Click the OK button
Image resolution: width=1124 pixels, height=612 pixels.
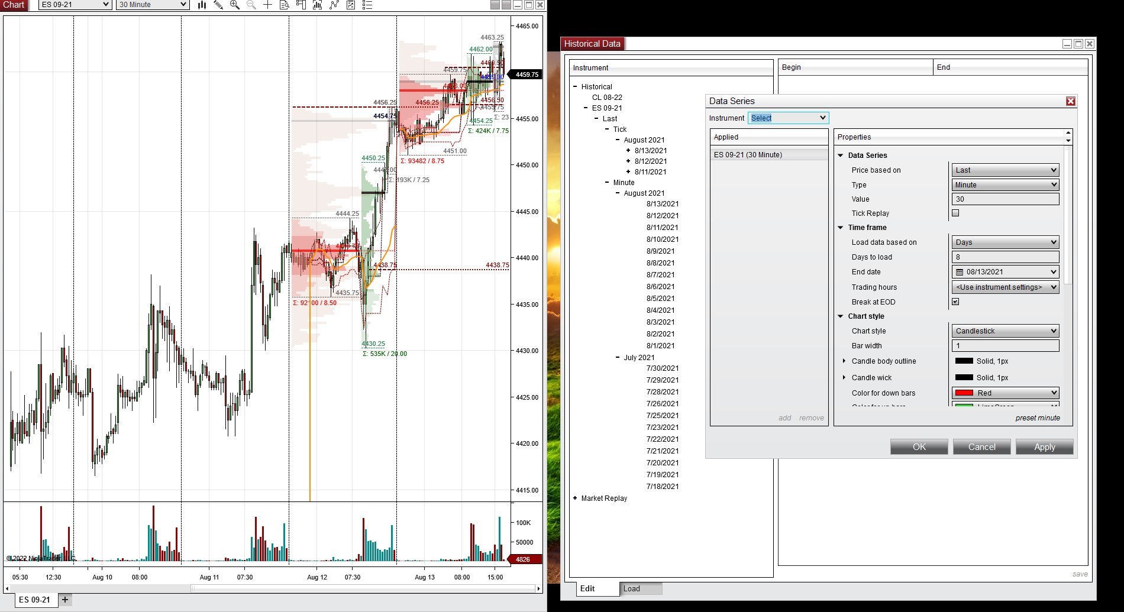coord(919,447)
